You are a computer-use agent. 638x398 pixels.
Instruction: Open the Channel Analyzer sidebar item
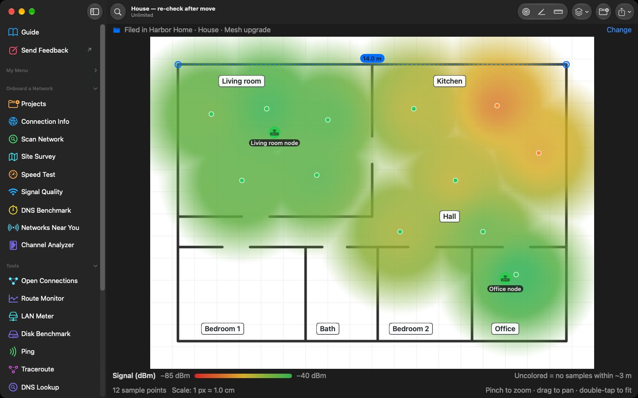tap(51, 245)
